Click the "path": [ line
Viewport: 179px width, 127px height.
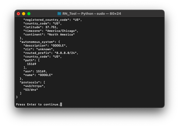pyautogui.click(x=31, y=60)
